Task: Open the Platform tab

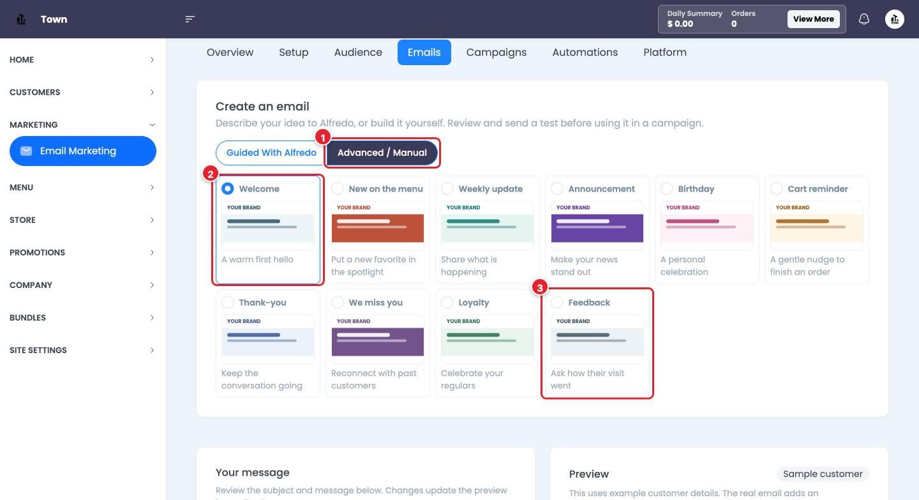Action: pyautogui.click(x=665, y=52)
